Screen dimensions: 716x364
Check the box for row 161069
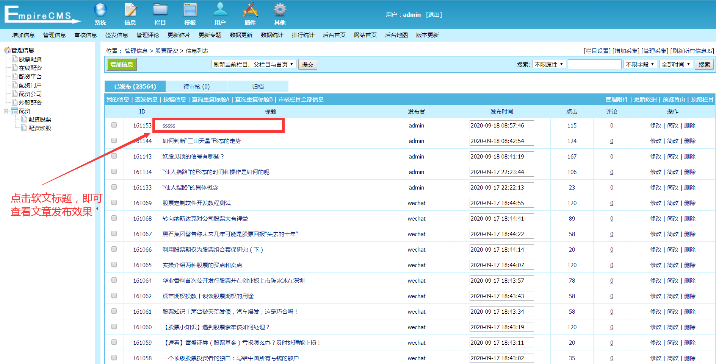[x=114, y=202]
